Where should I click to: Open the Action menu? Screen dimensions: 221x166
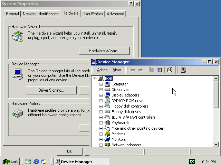click(102, 70)
